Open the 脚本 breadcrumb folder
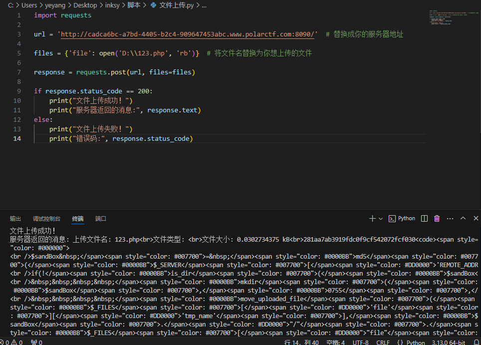 (134, 5)
